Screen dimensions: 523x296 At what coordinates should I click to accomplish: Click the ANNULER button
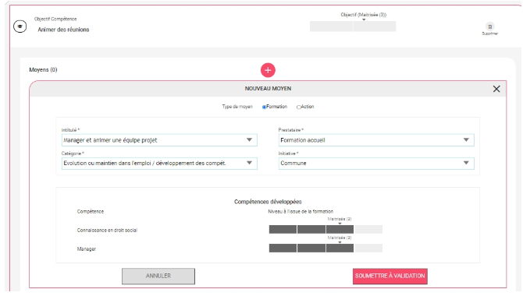158,276
